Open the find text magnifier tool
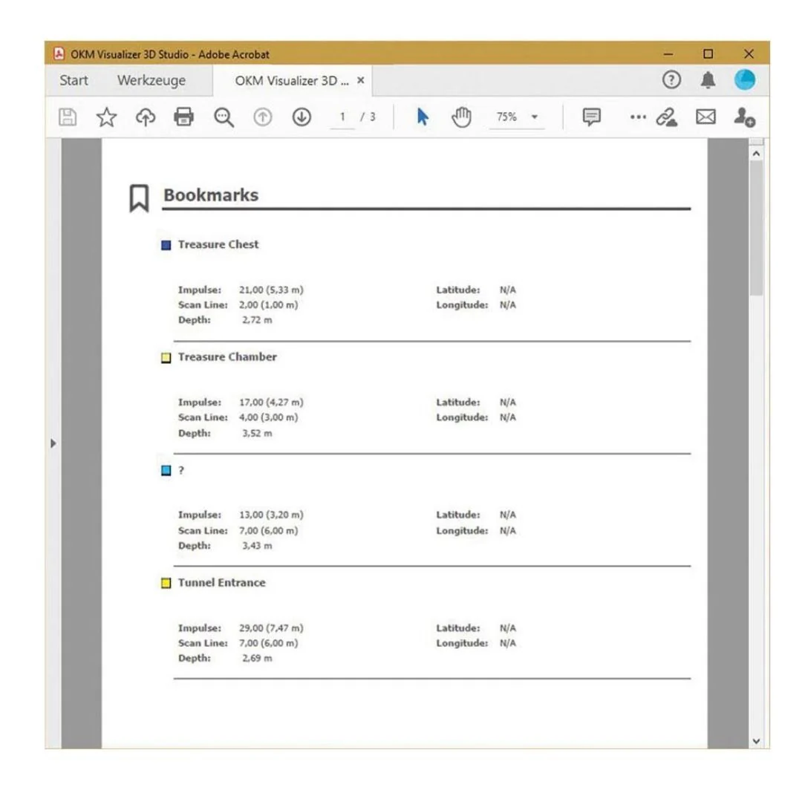The height and width of the screenshot is (802, 802). (224, 117)
